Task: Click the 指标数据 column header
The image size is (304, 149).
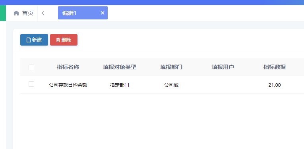Action: [274, 67]
